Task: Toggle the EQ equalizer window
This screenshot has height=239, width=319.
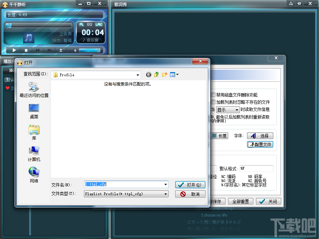Action: [89, 24]
